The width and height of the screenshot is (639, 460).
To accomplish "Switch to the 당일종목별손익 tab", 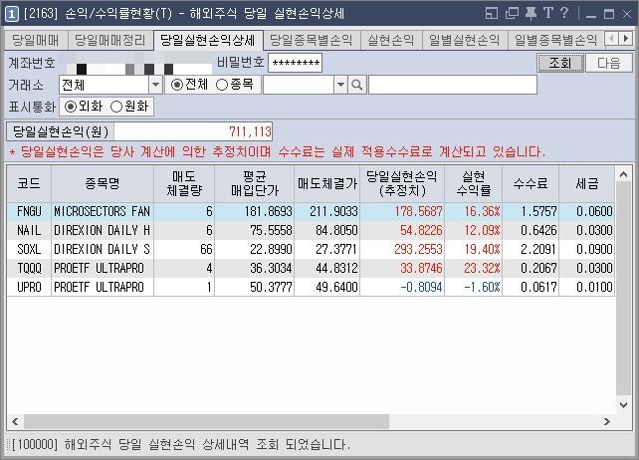I will click(312, 41).
